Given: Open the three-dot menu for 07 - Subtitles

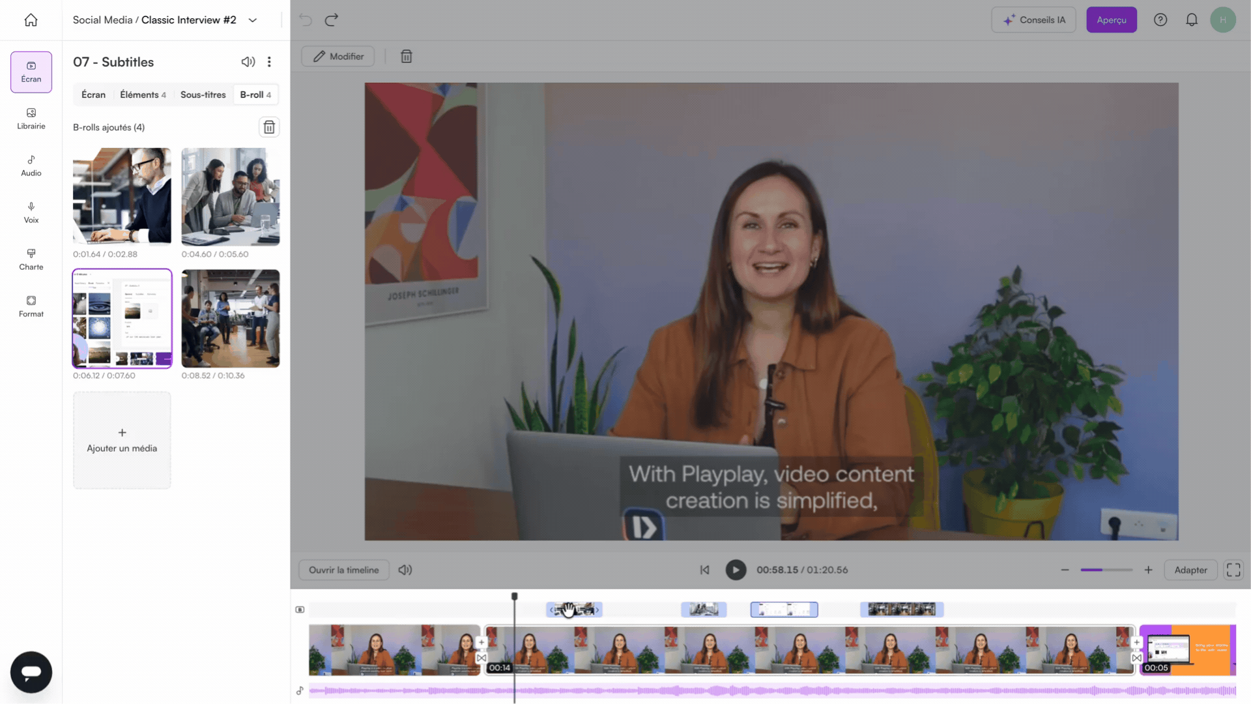Looking at the screenshot, I should coord(269,62).
